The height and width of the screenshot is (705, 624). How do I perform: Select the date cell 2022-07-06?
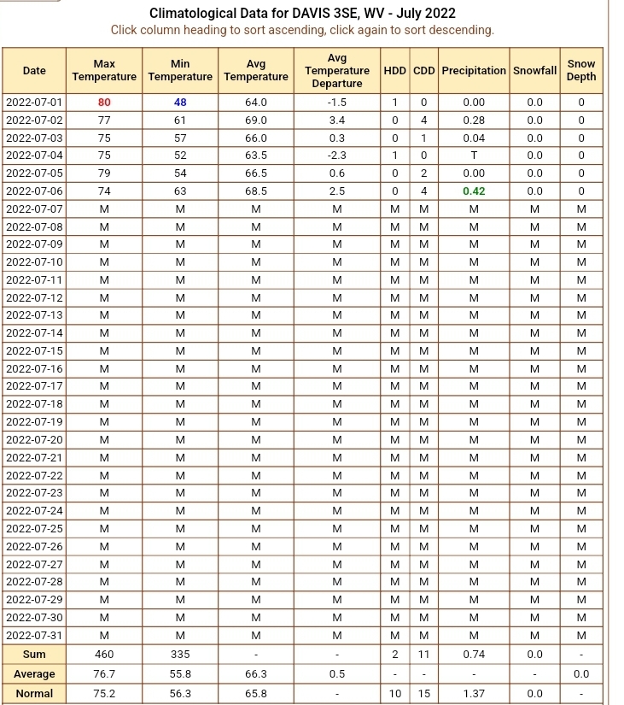(x=34, y=191)
